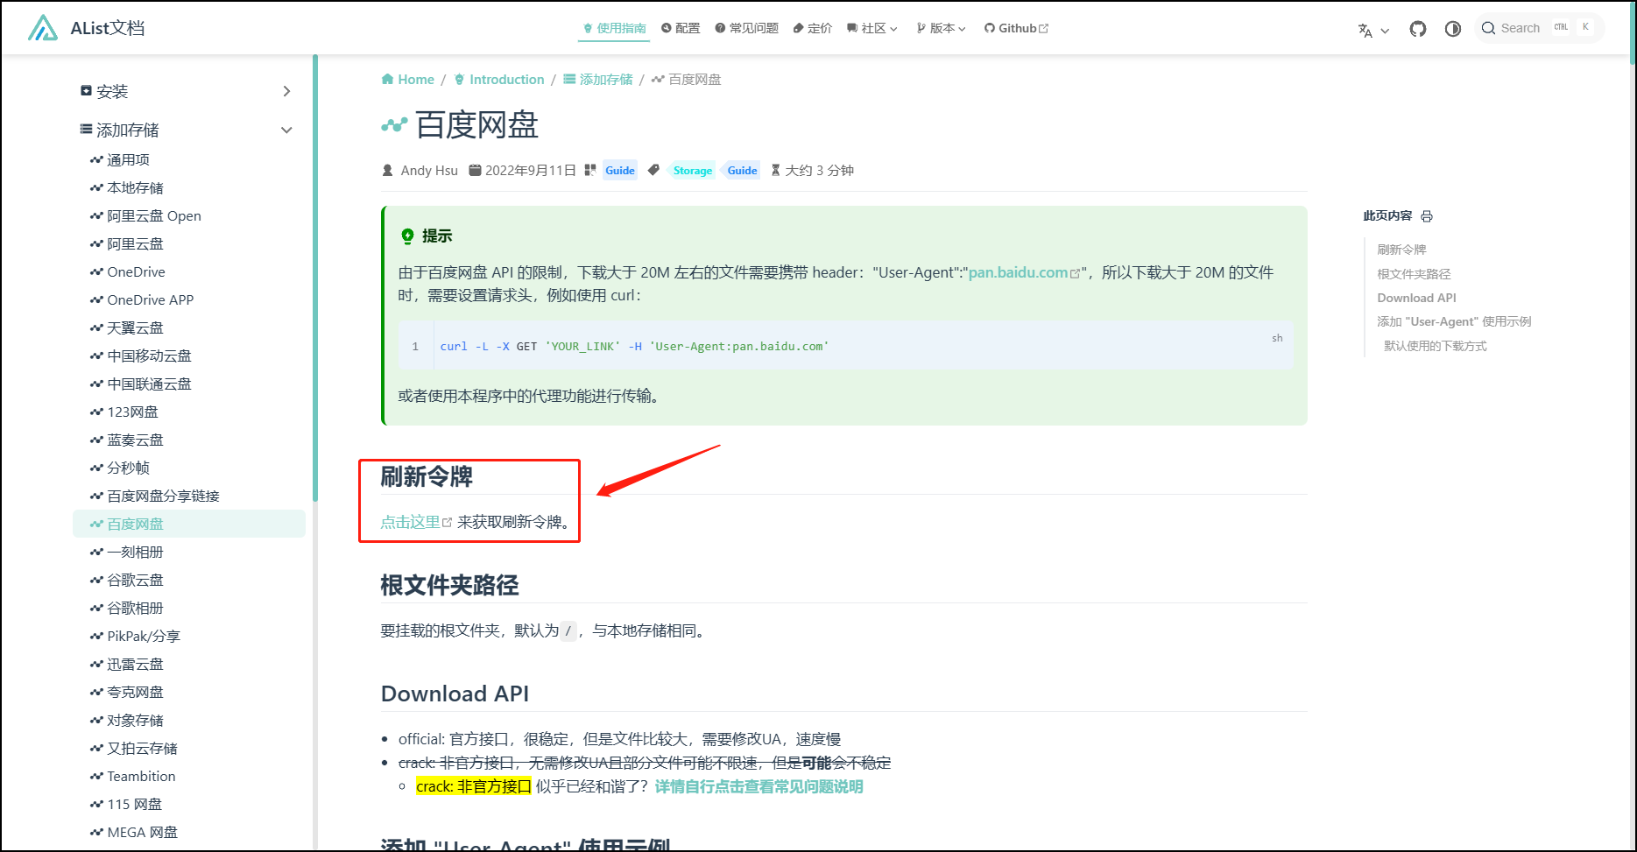The image size is (1637, 852).
Task: Click the print icon beside 此页内容
Action: (1427, 216)
